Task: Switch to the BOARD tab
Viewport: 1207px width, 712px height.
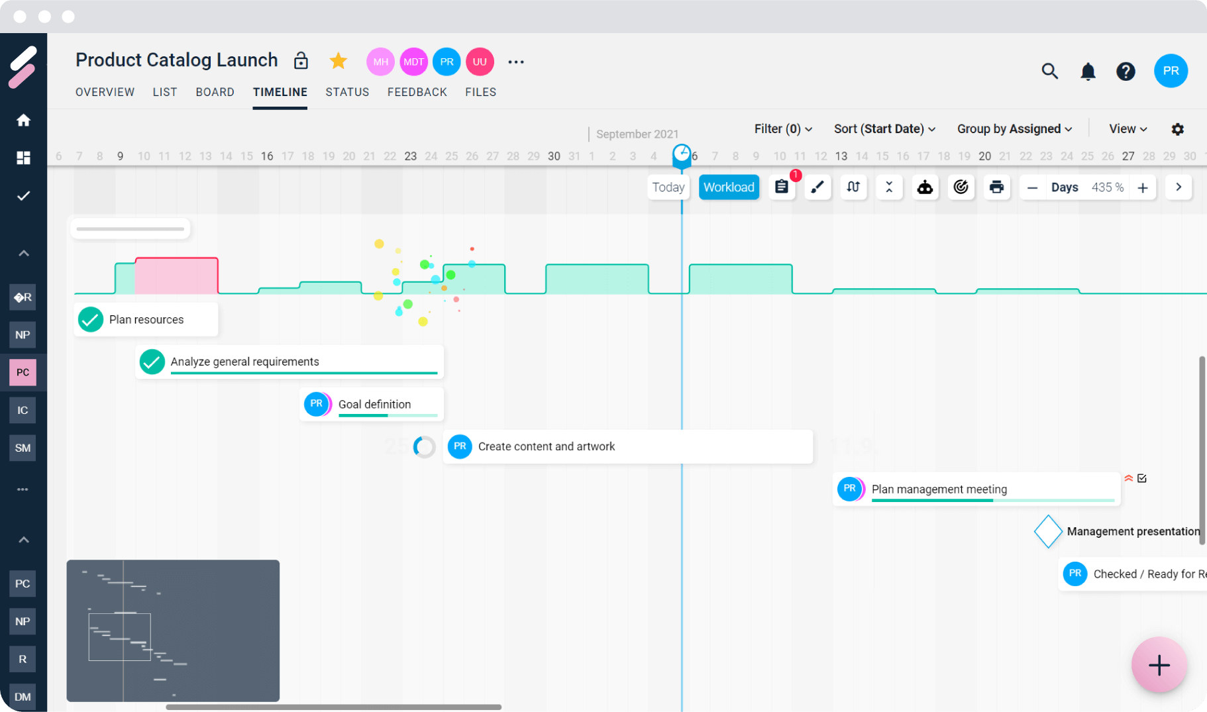Action: tap(215, 92)
